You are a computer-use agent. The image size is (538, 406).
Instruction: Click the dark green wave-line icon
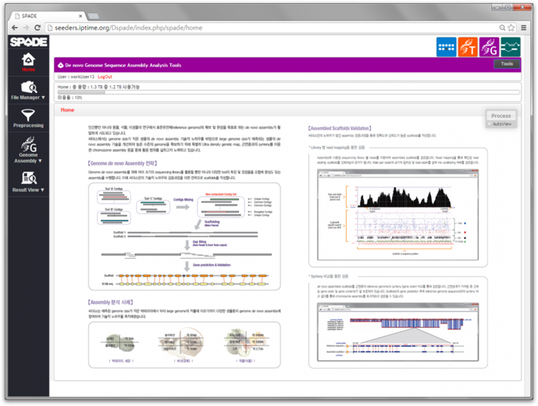pos(511,48)
